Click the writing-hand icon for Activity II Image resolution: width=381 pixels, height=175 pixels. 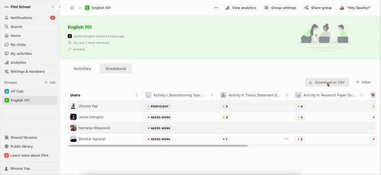[x=223, y=95]
